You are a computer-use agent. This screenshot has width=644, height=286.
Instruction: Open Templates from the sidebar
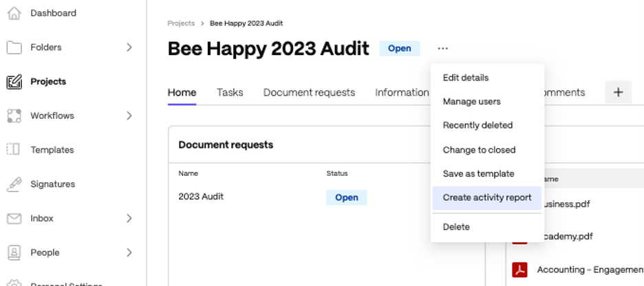click(52, 150)
